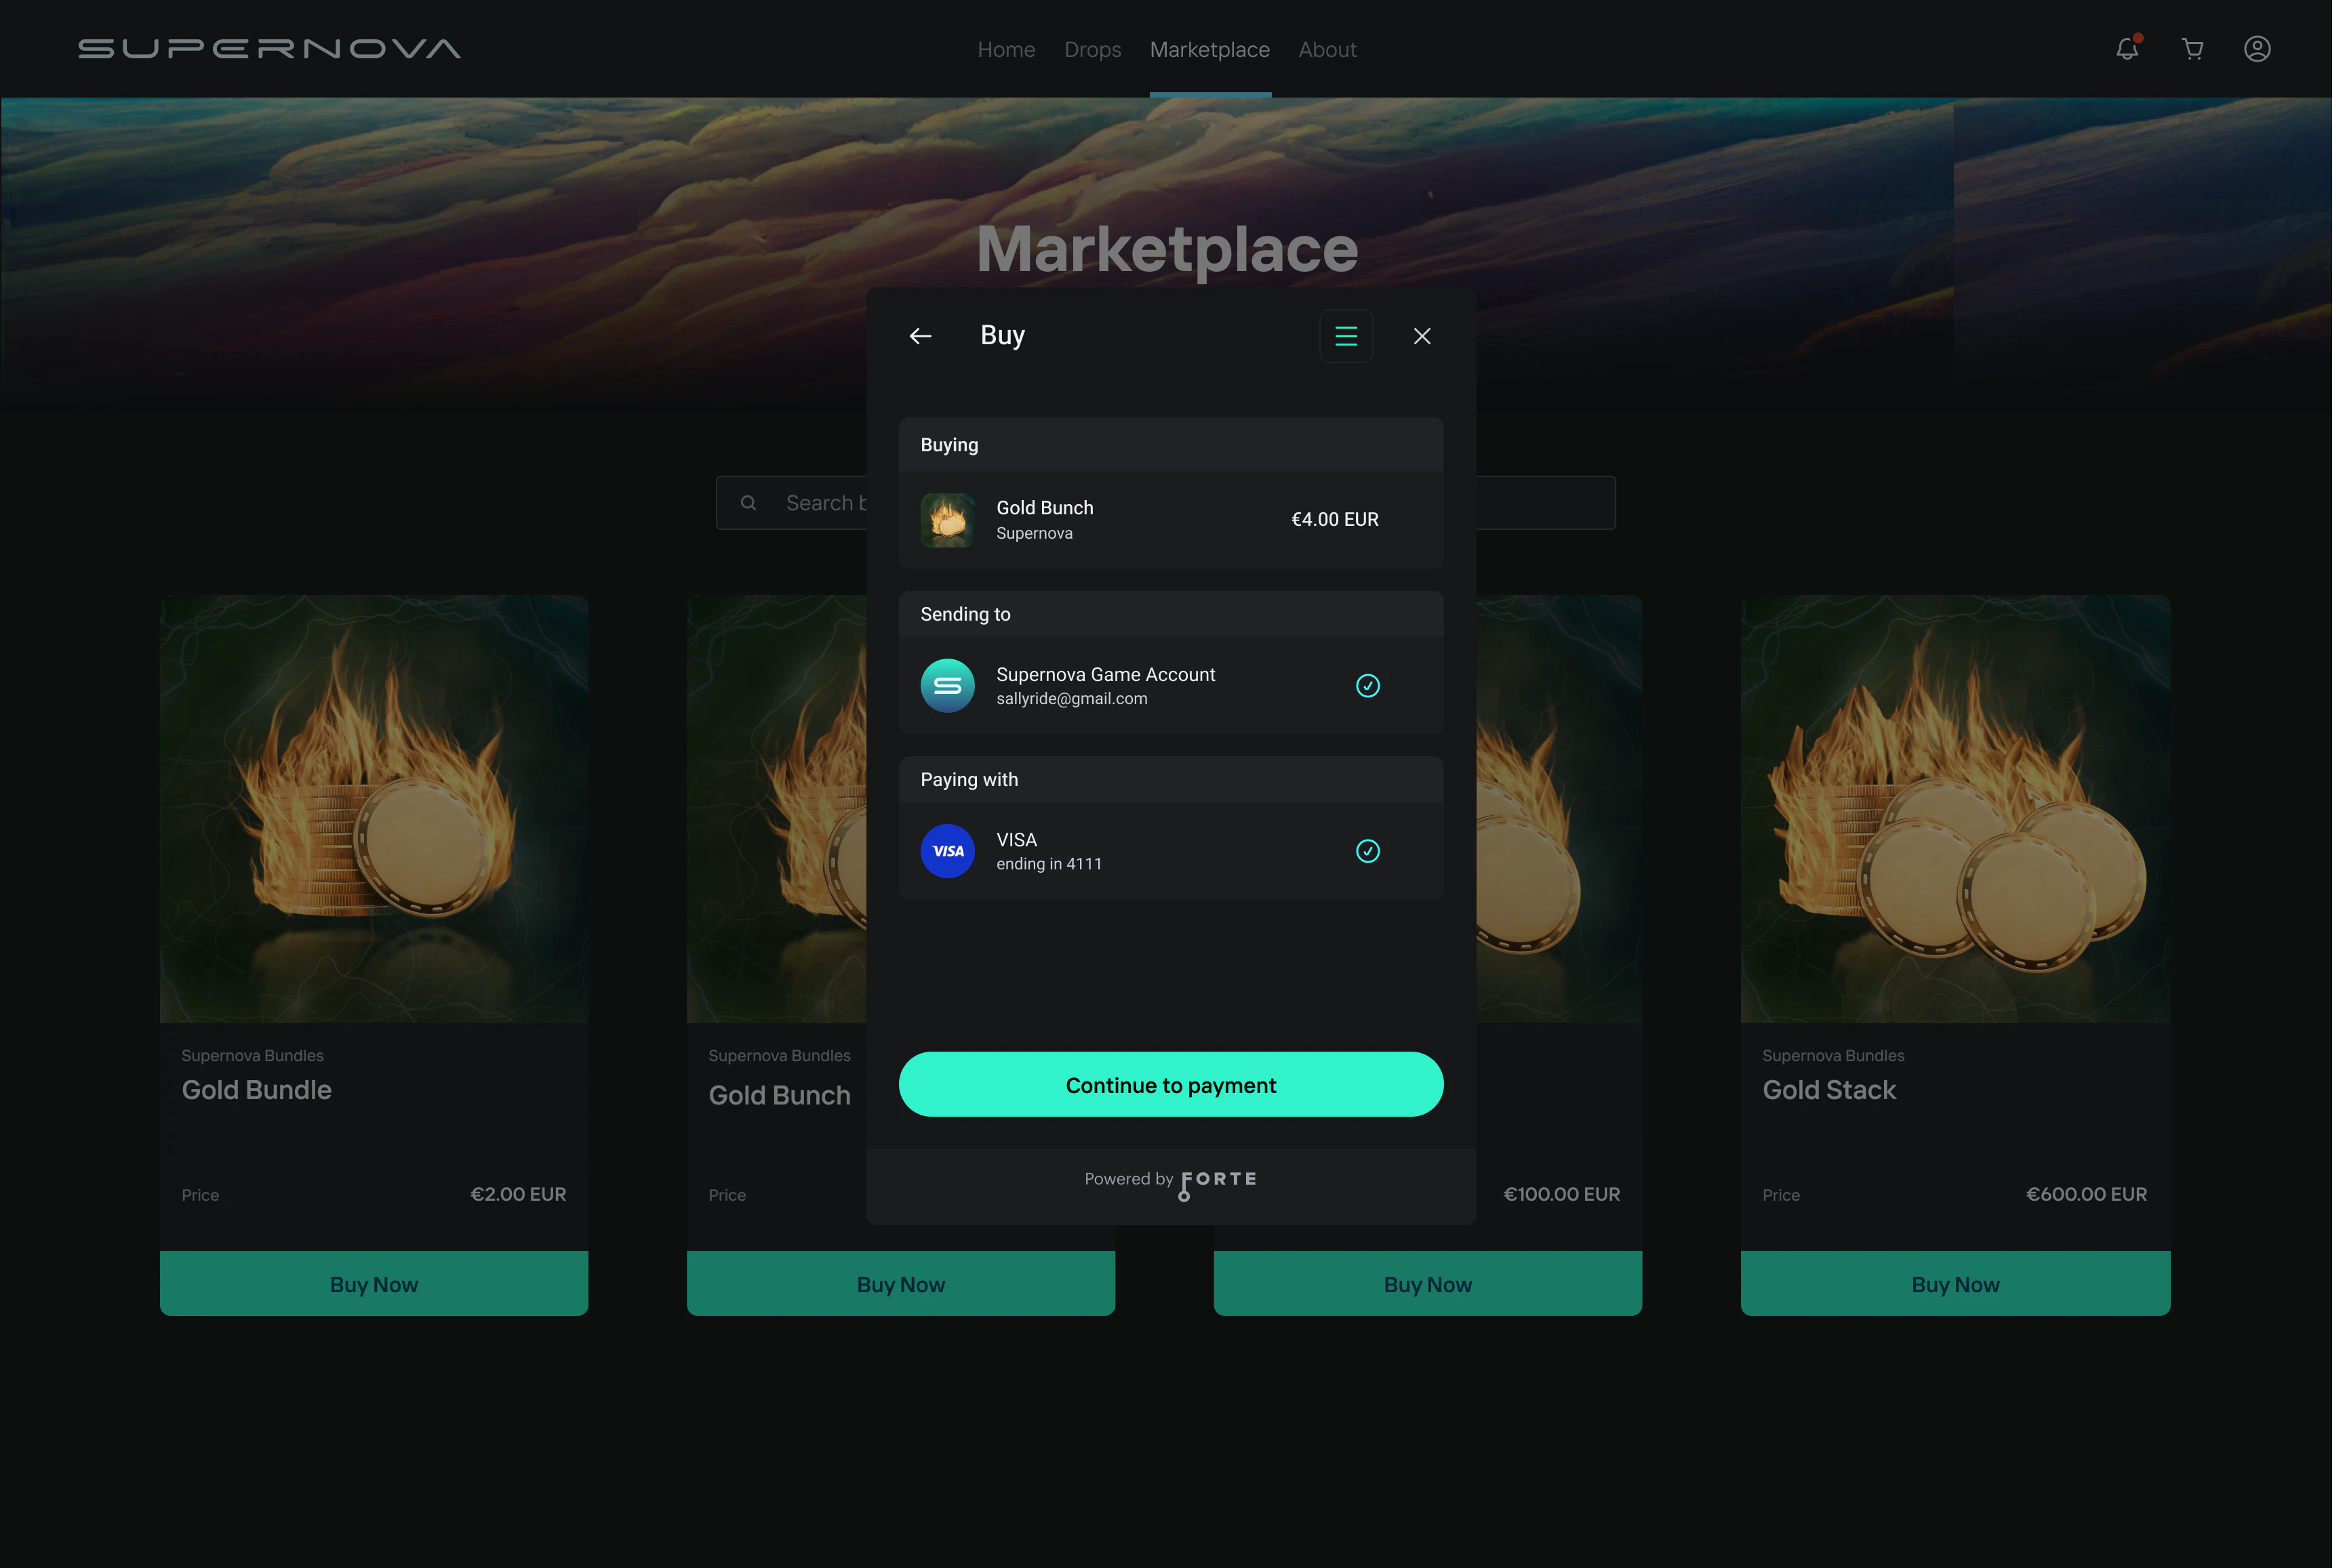The width and height of the screenshot is (2343, 1568).
Task: Open the user profile icon
Action: [2257, 49]
